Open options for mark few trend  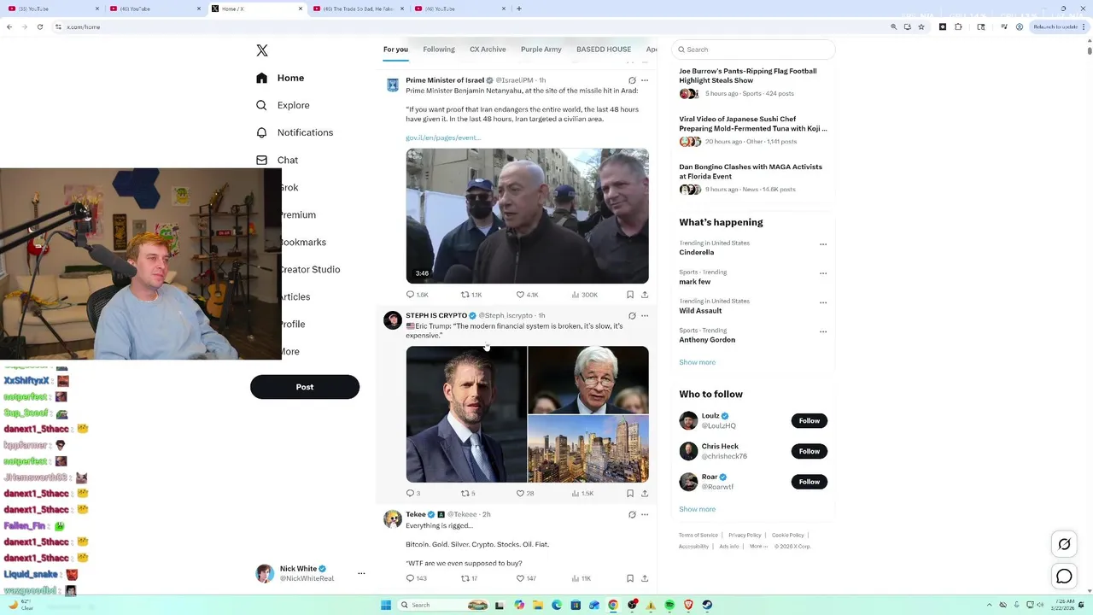(823, 273)
